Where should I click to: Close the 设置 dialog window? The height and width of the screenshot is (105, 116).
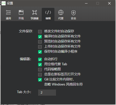coord(109,3)
